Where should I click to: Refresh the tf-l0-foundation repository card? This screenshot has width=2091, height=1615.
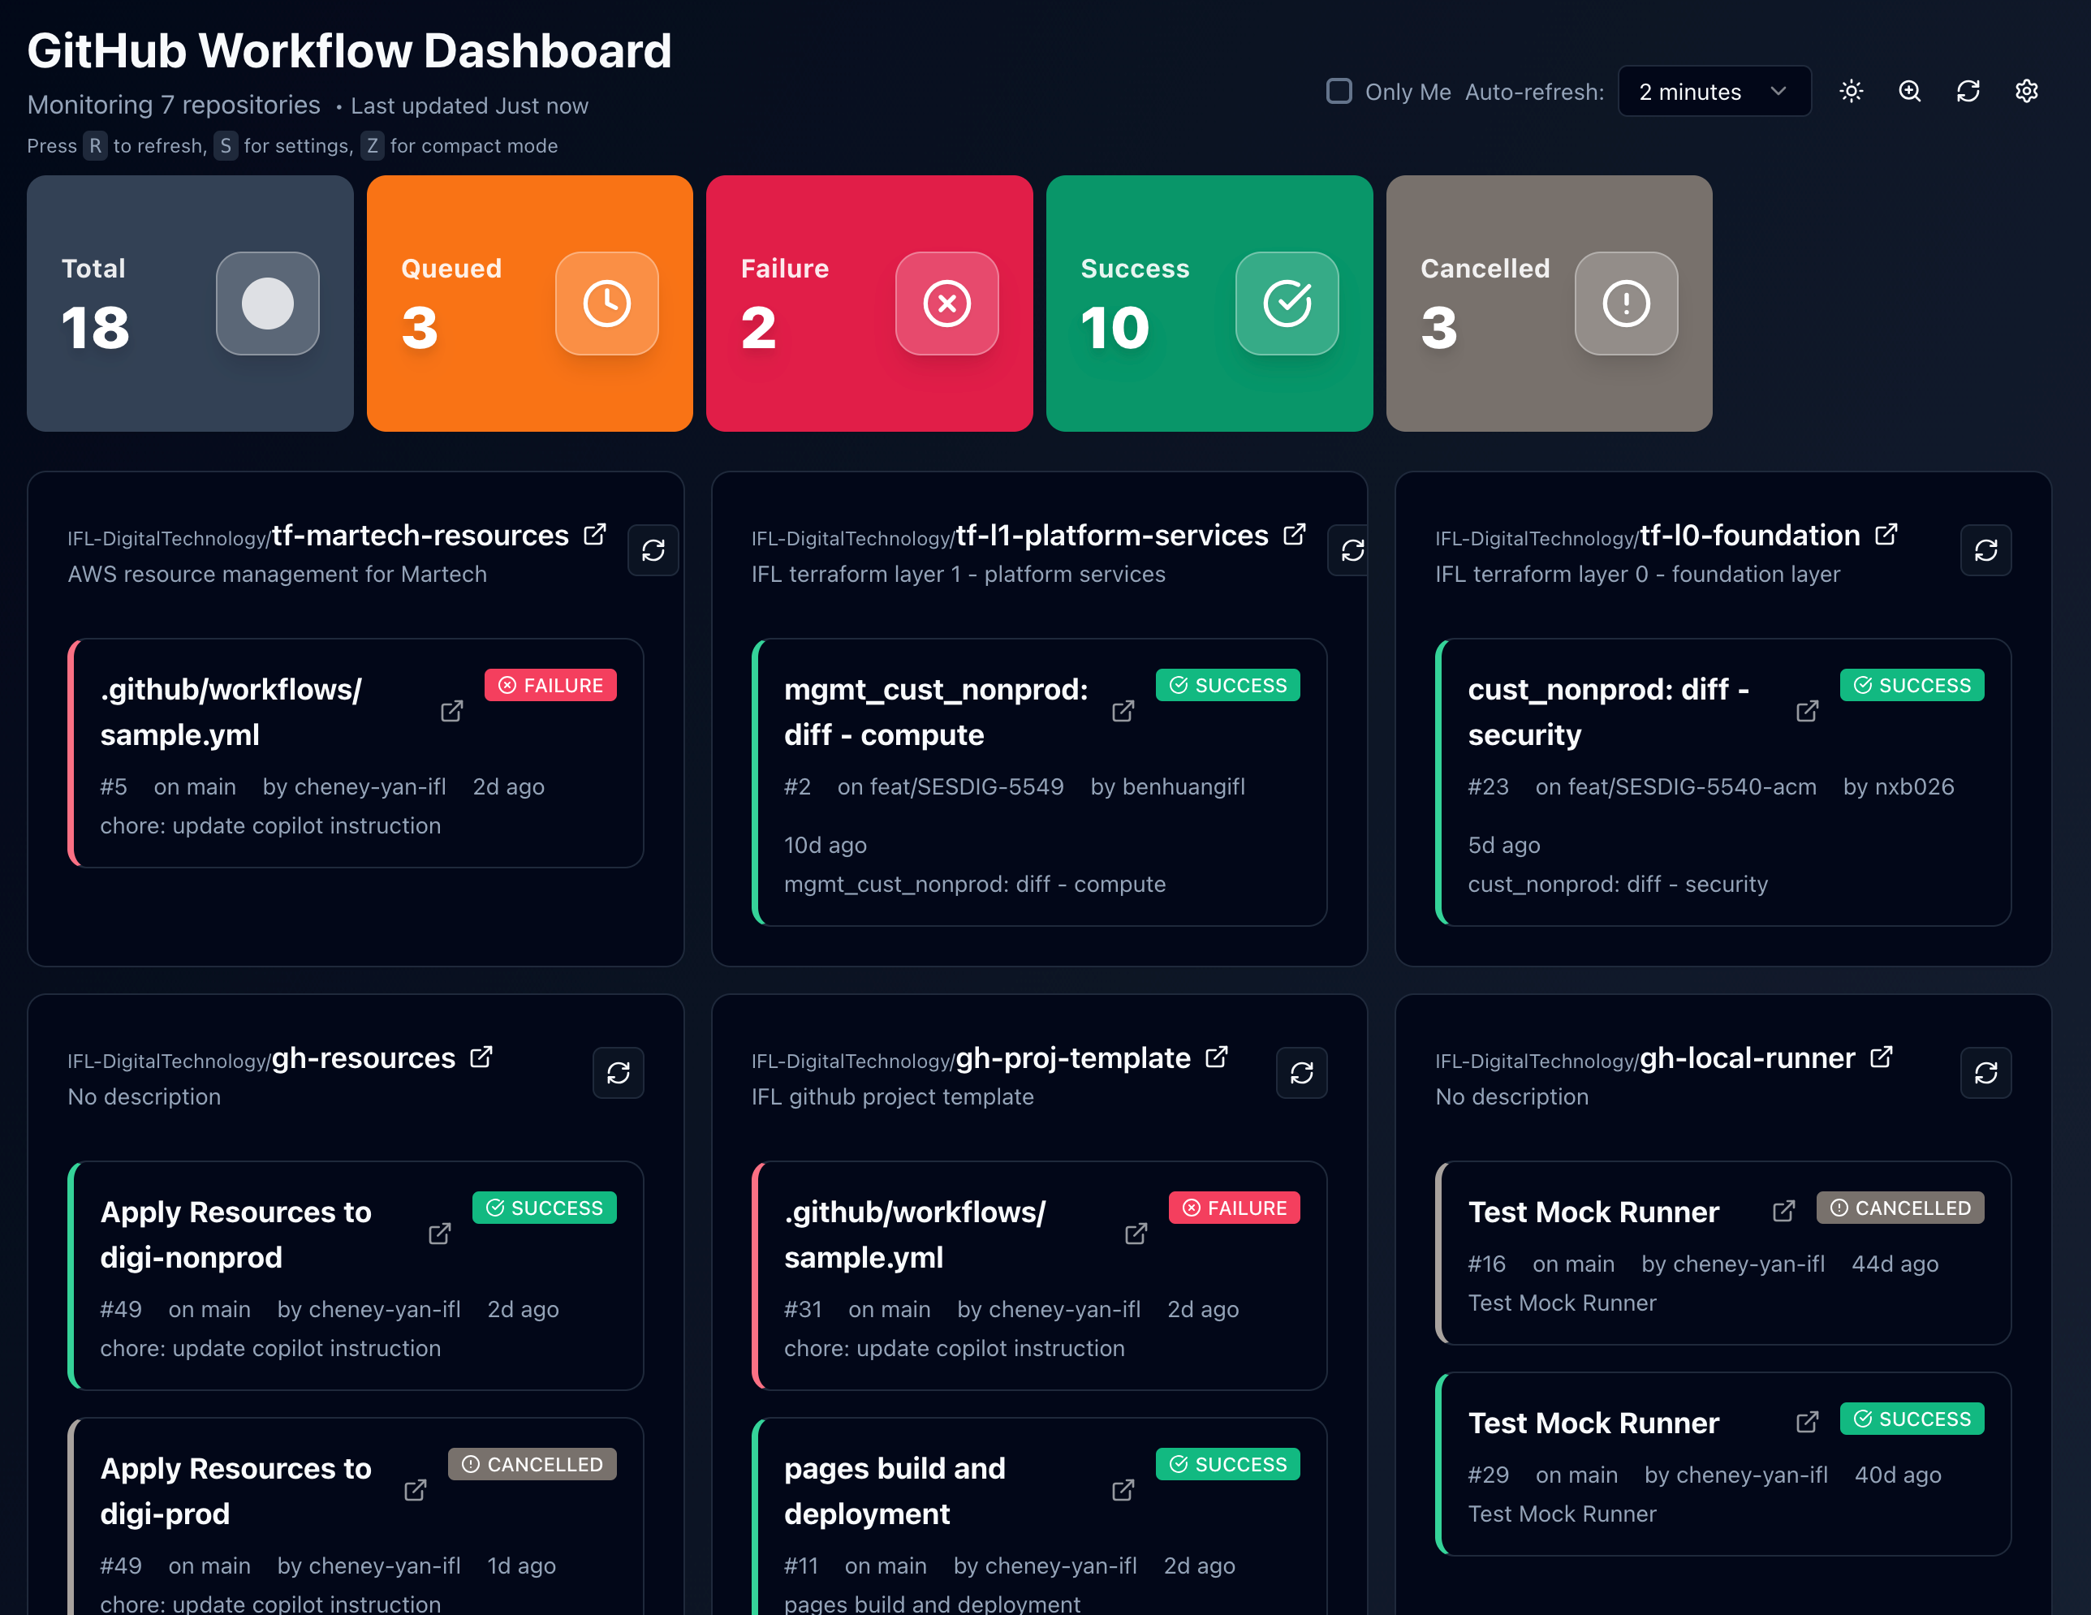pos(1985,550)
